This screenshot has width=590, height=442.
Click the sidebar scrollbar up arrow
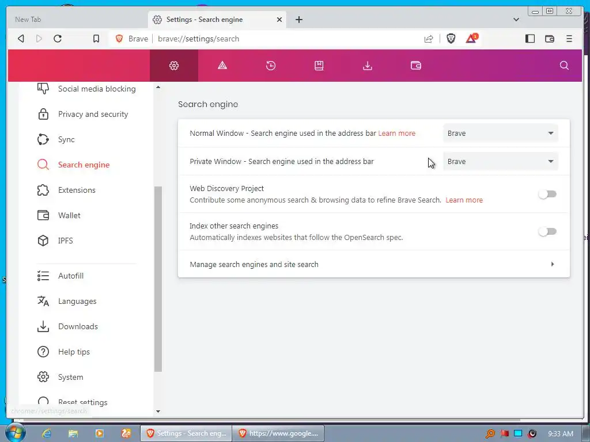click(x=158, y=87)
